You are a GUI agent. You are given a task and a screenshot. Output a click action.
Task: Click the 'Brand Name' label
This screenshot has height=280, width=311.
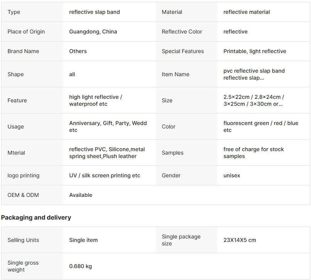[23, 51]
